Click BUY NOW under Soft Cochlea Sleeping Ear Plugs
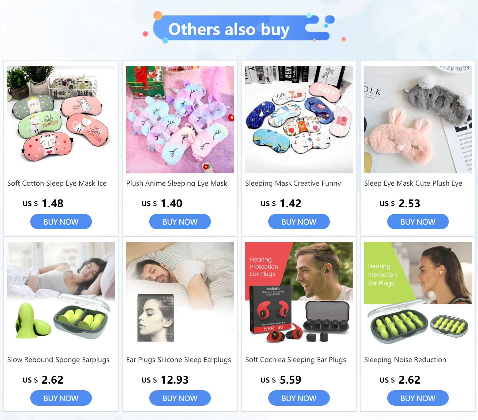Viewport: 478px width, 420px height. pos(299,398)
